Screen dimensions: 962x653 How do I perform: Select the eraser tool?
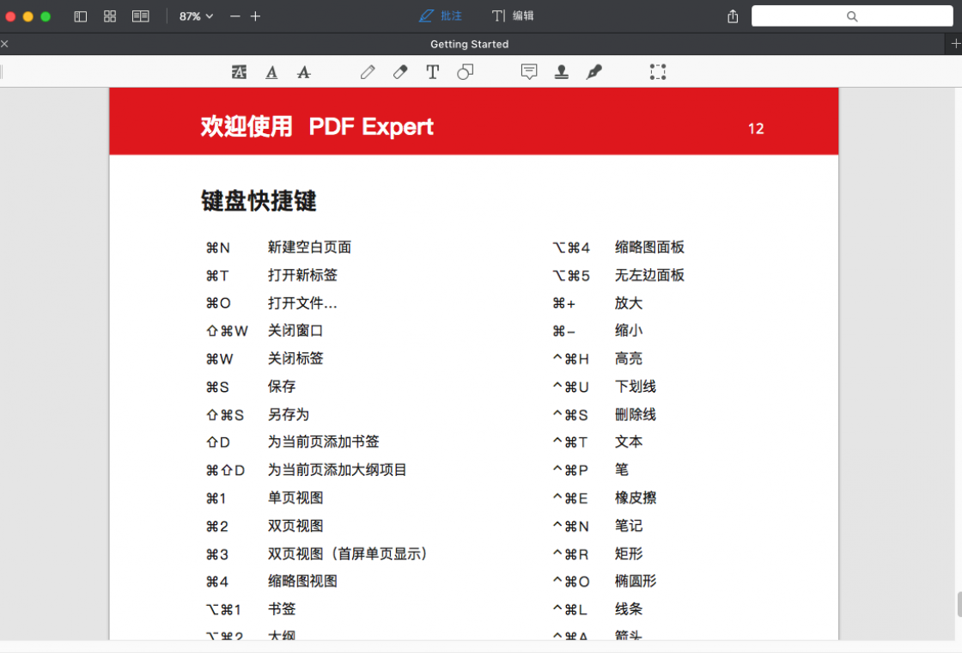pyautogui.click(x=400, y=72)
